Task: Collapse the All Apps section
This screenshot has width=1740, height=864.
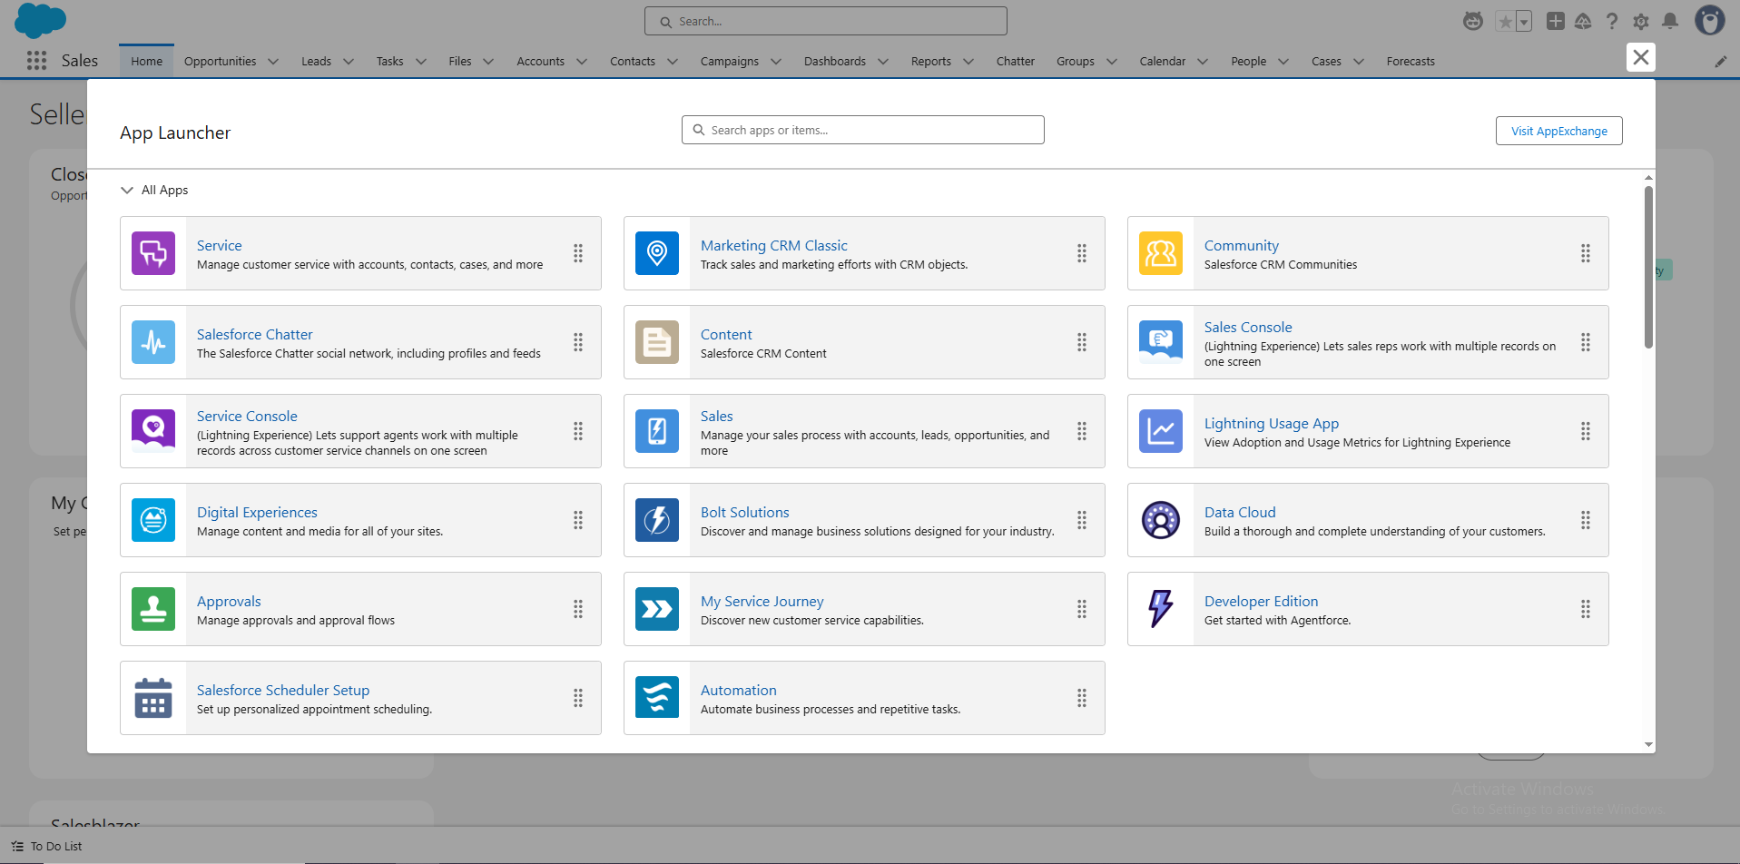Action: (127, 190)
